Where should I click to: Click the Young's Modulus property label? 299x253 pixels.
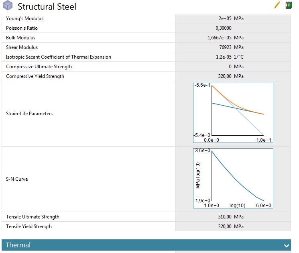pos(24,18)
